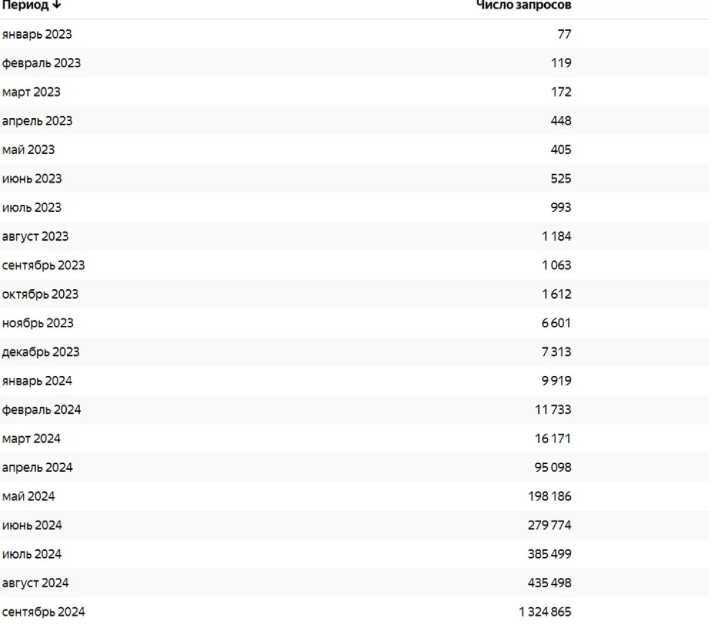Click value 405 for май 2023
This screenshot has height=628, width=709.
[561, 150]
